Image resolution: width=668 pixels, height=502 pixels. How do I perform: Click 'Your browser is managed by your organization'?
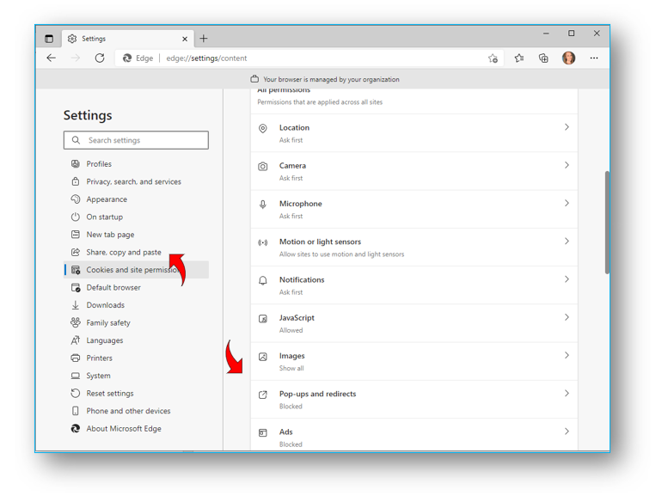click(331, 79)
